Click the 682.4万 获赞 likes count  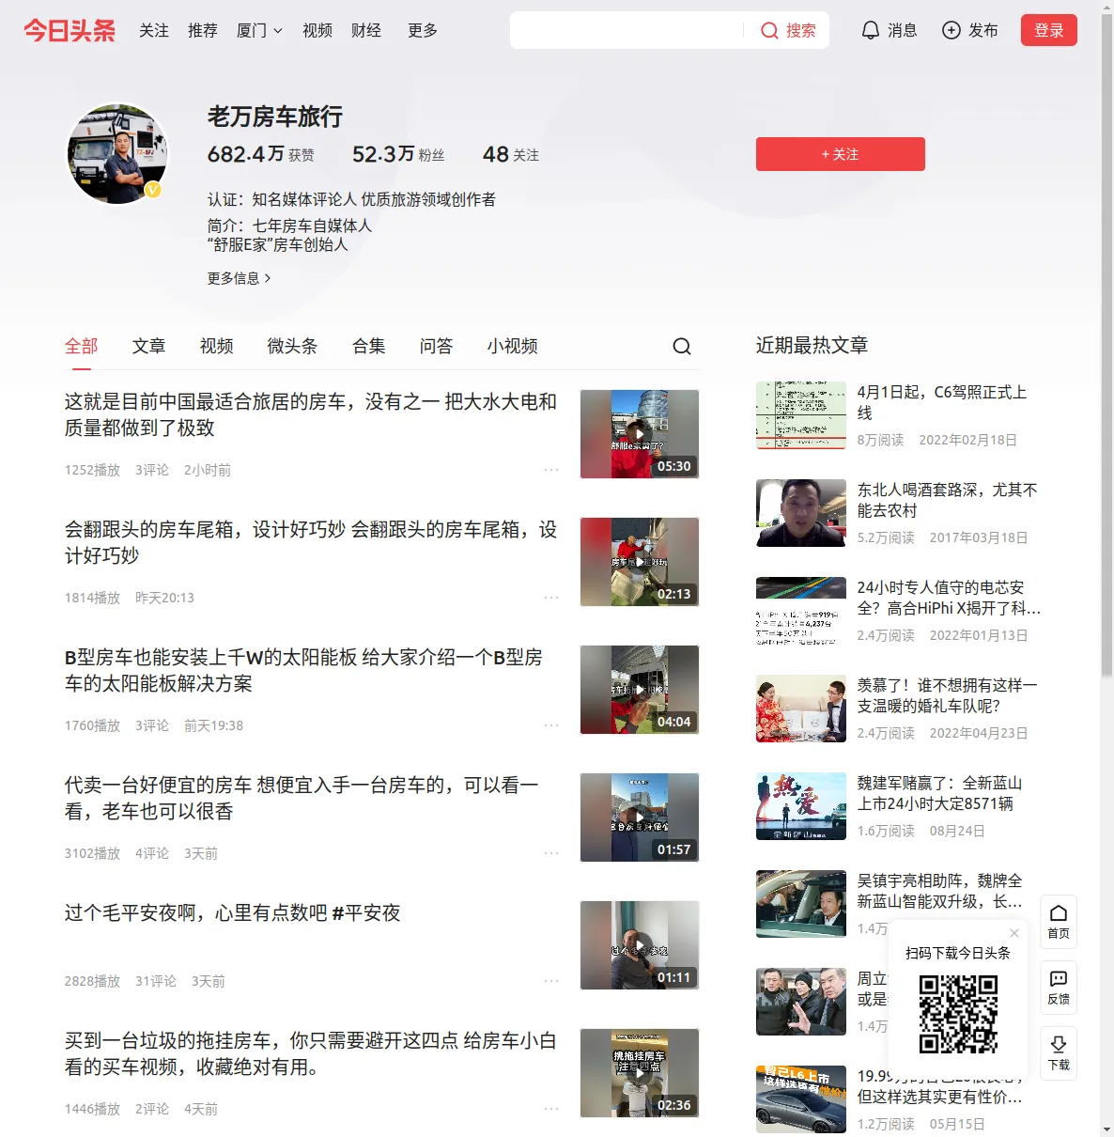pos(261,154)
